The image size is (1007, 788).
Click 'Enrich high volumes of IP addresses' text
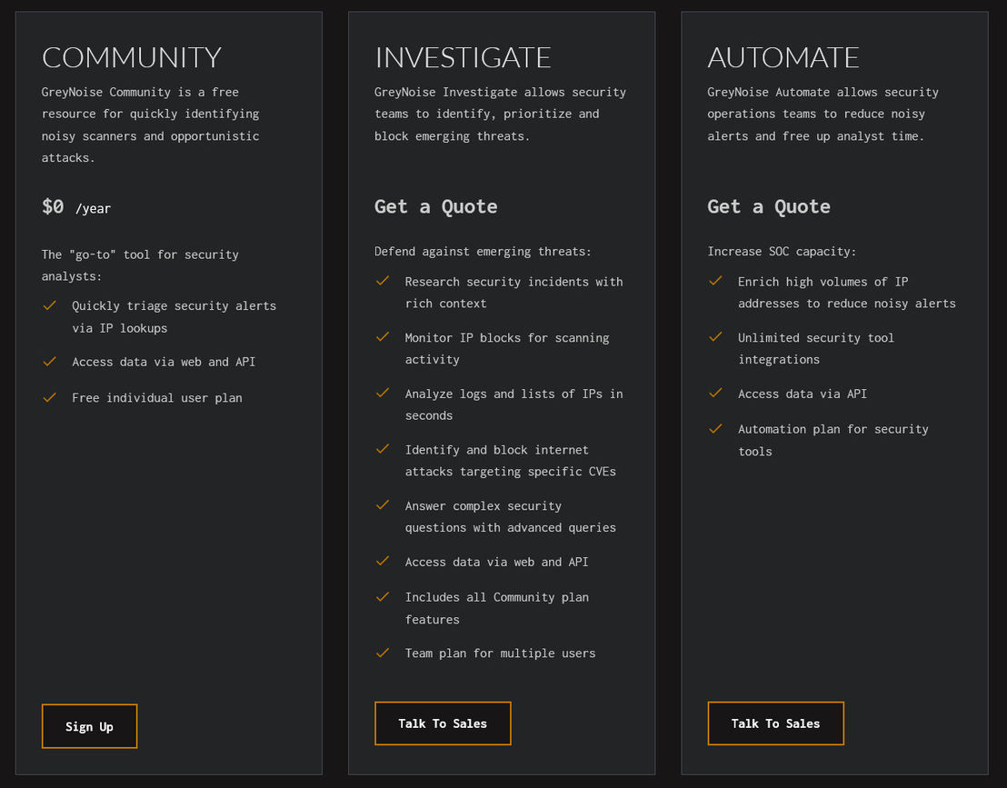coord(846,293)
